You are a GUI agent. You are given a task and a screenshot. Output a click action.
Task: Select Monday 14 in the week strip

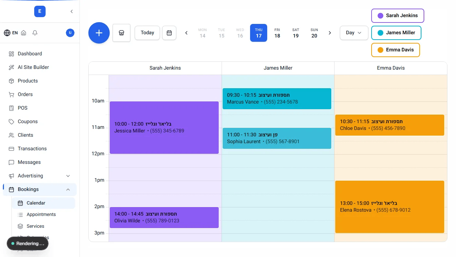tap(202, 33)
